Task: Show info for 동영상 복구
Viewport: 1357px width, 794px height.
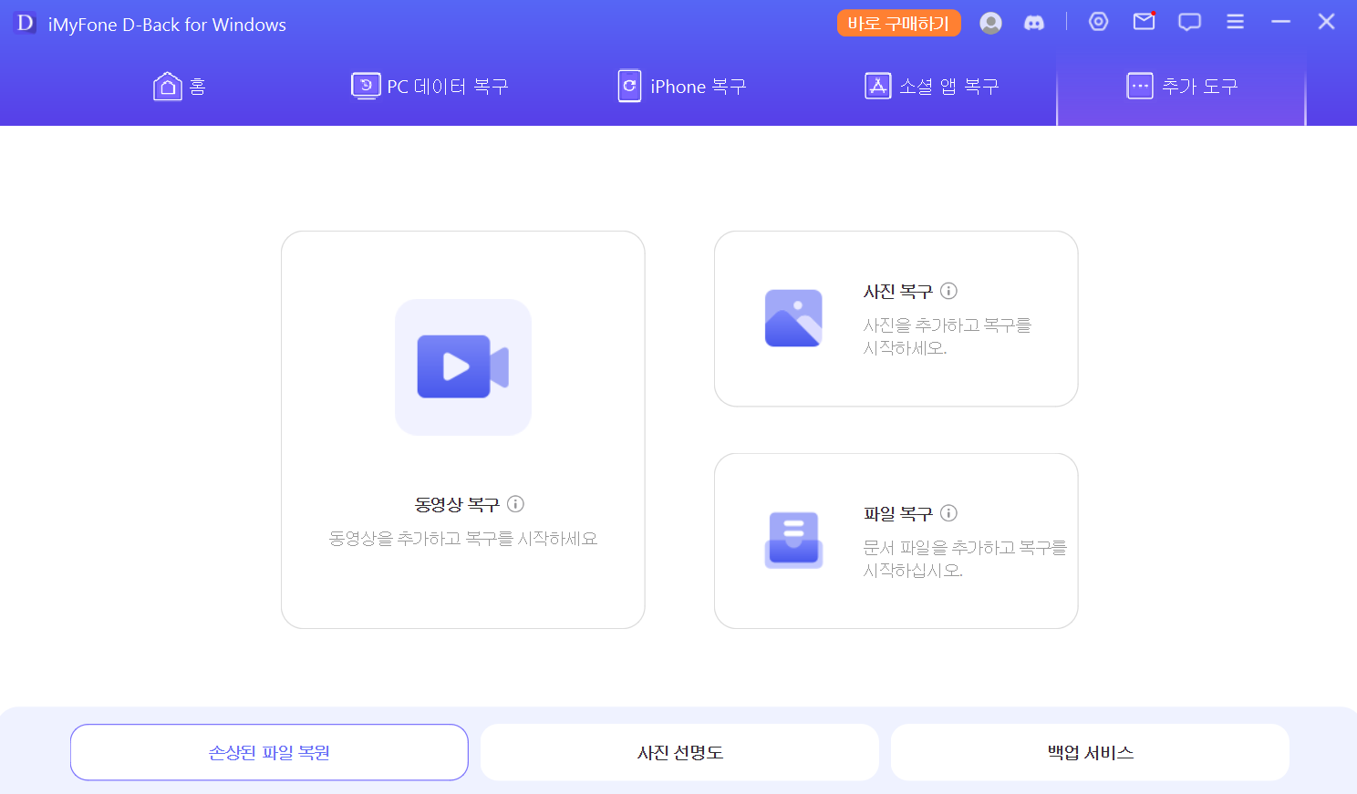Action: pyautogui.click(x=515, y=504)
